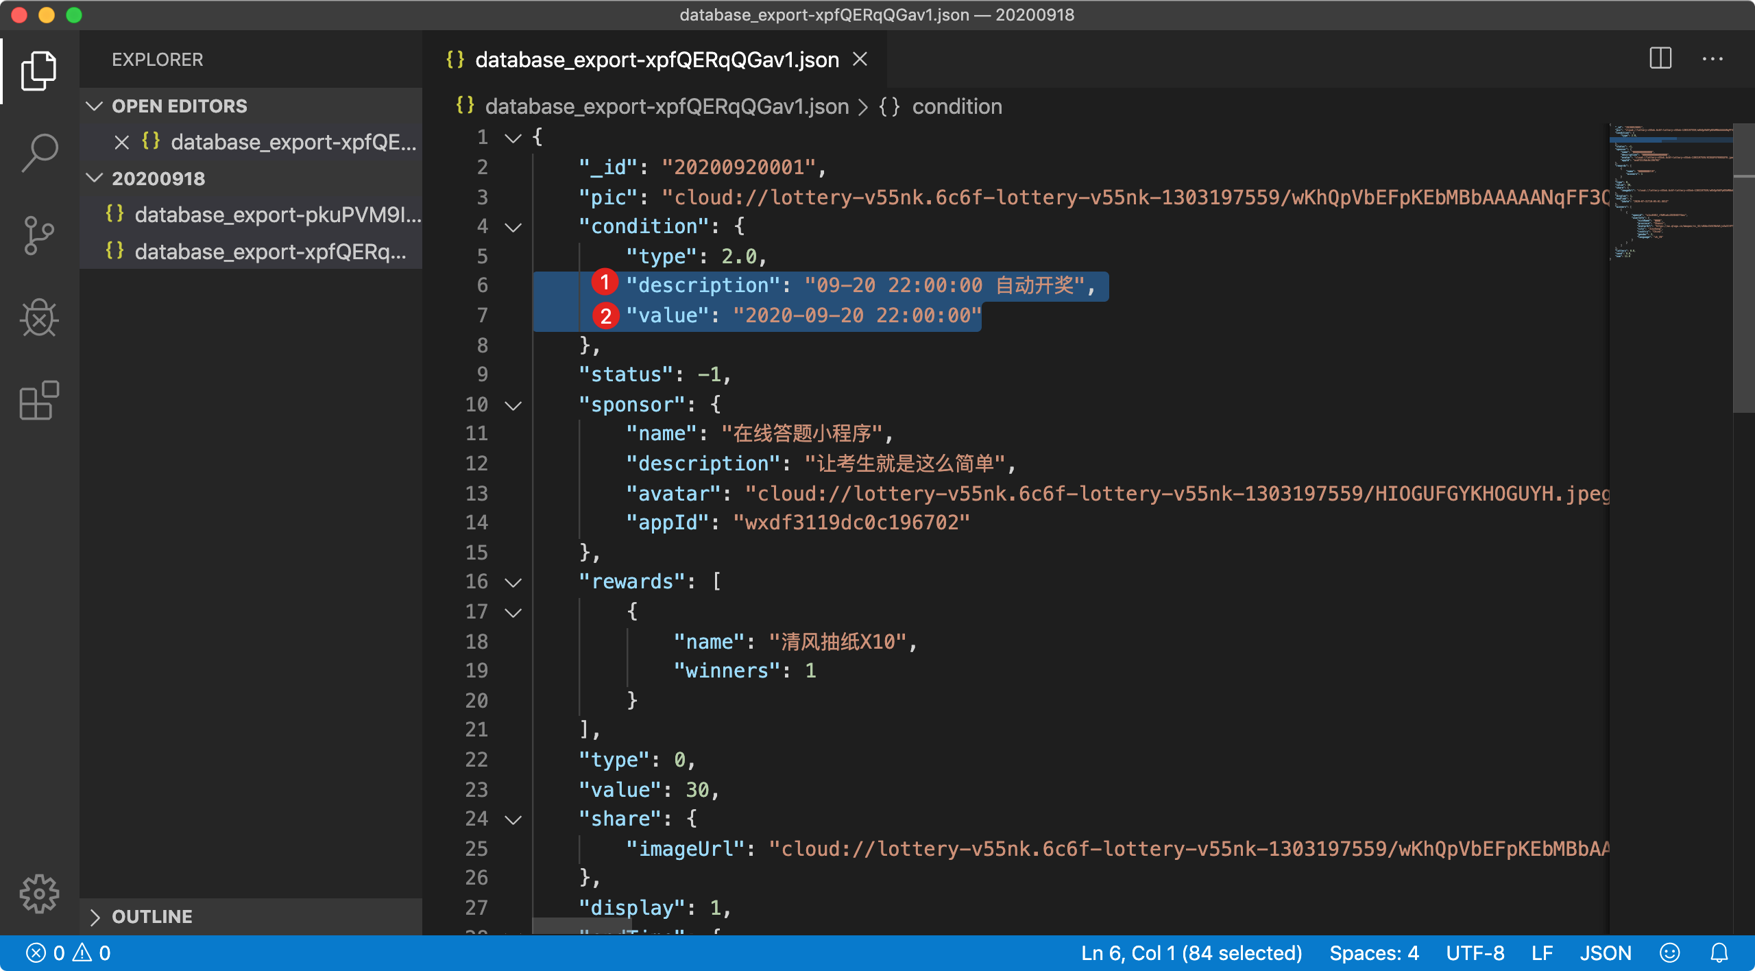The width and height of the screenshot is (1755, 971).
Task: Click the notifications bell in status bar
Action: click(x=1719, y=953)
